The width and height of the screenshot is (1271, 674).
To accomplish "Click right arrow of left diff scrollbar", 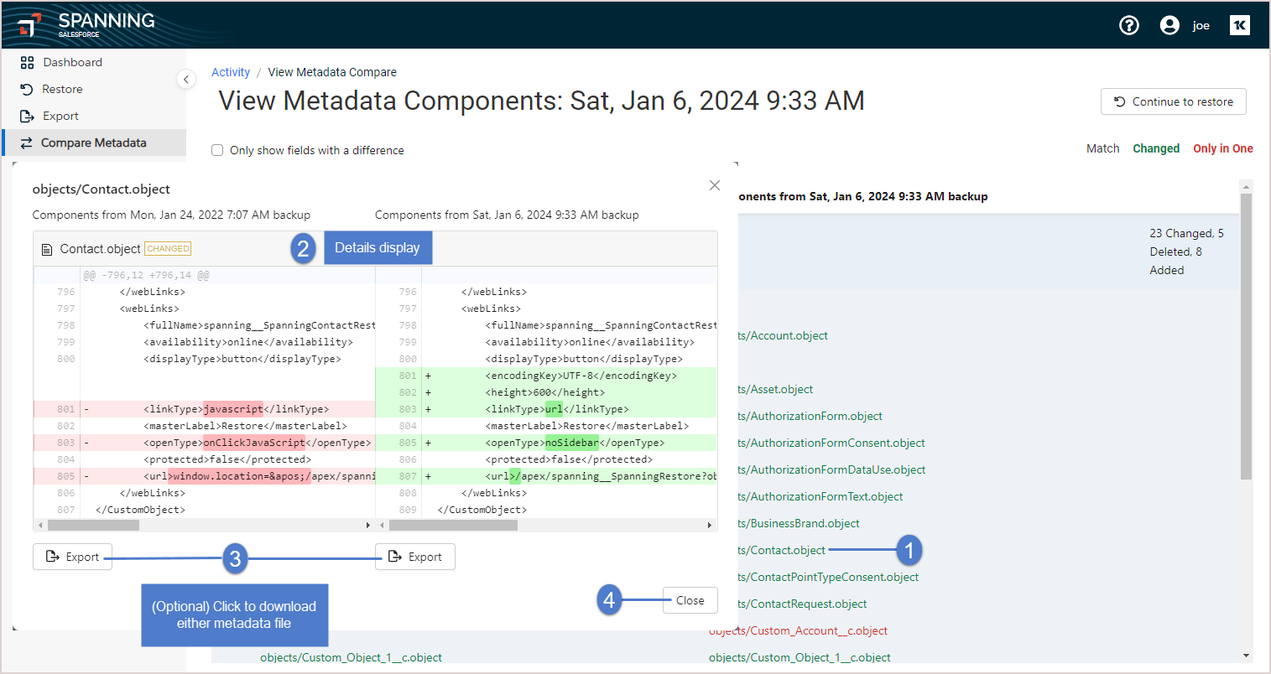I will click(368, 526).
